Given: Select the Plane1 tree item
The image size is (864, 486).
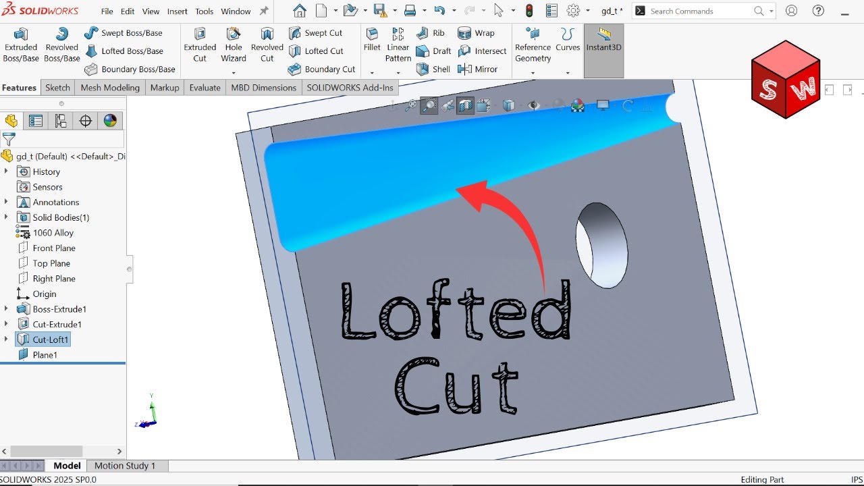Looking at the screenshot, I should coord(45,354).
